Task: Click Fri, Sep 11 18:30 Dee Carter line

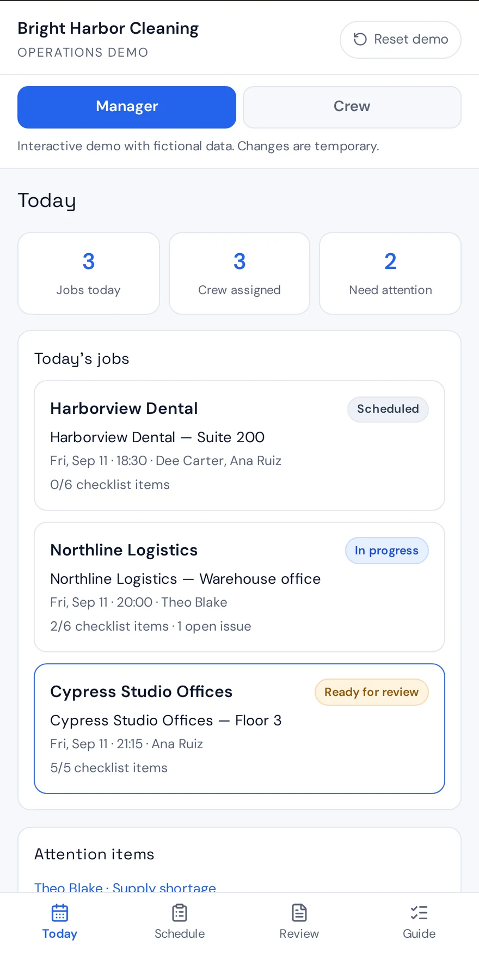Action: (166, 461)
